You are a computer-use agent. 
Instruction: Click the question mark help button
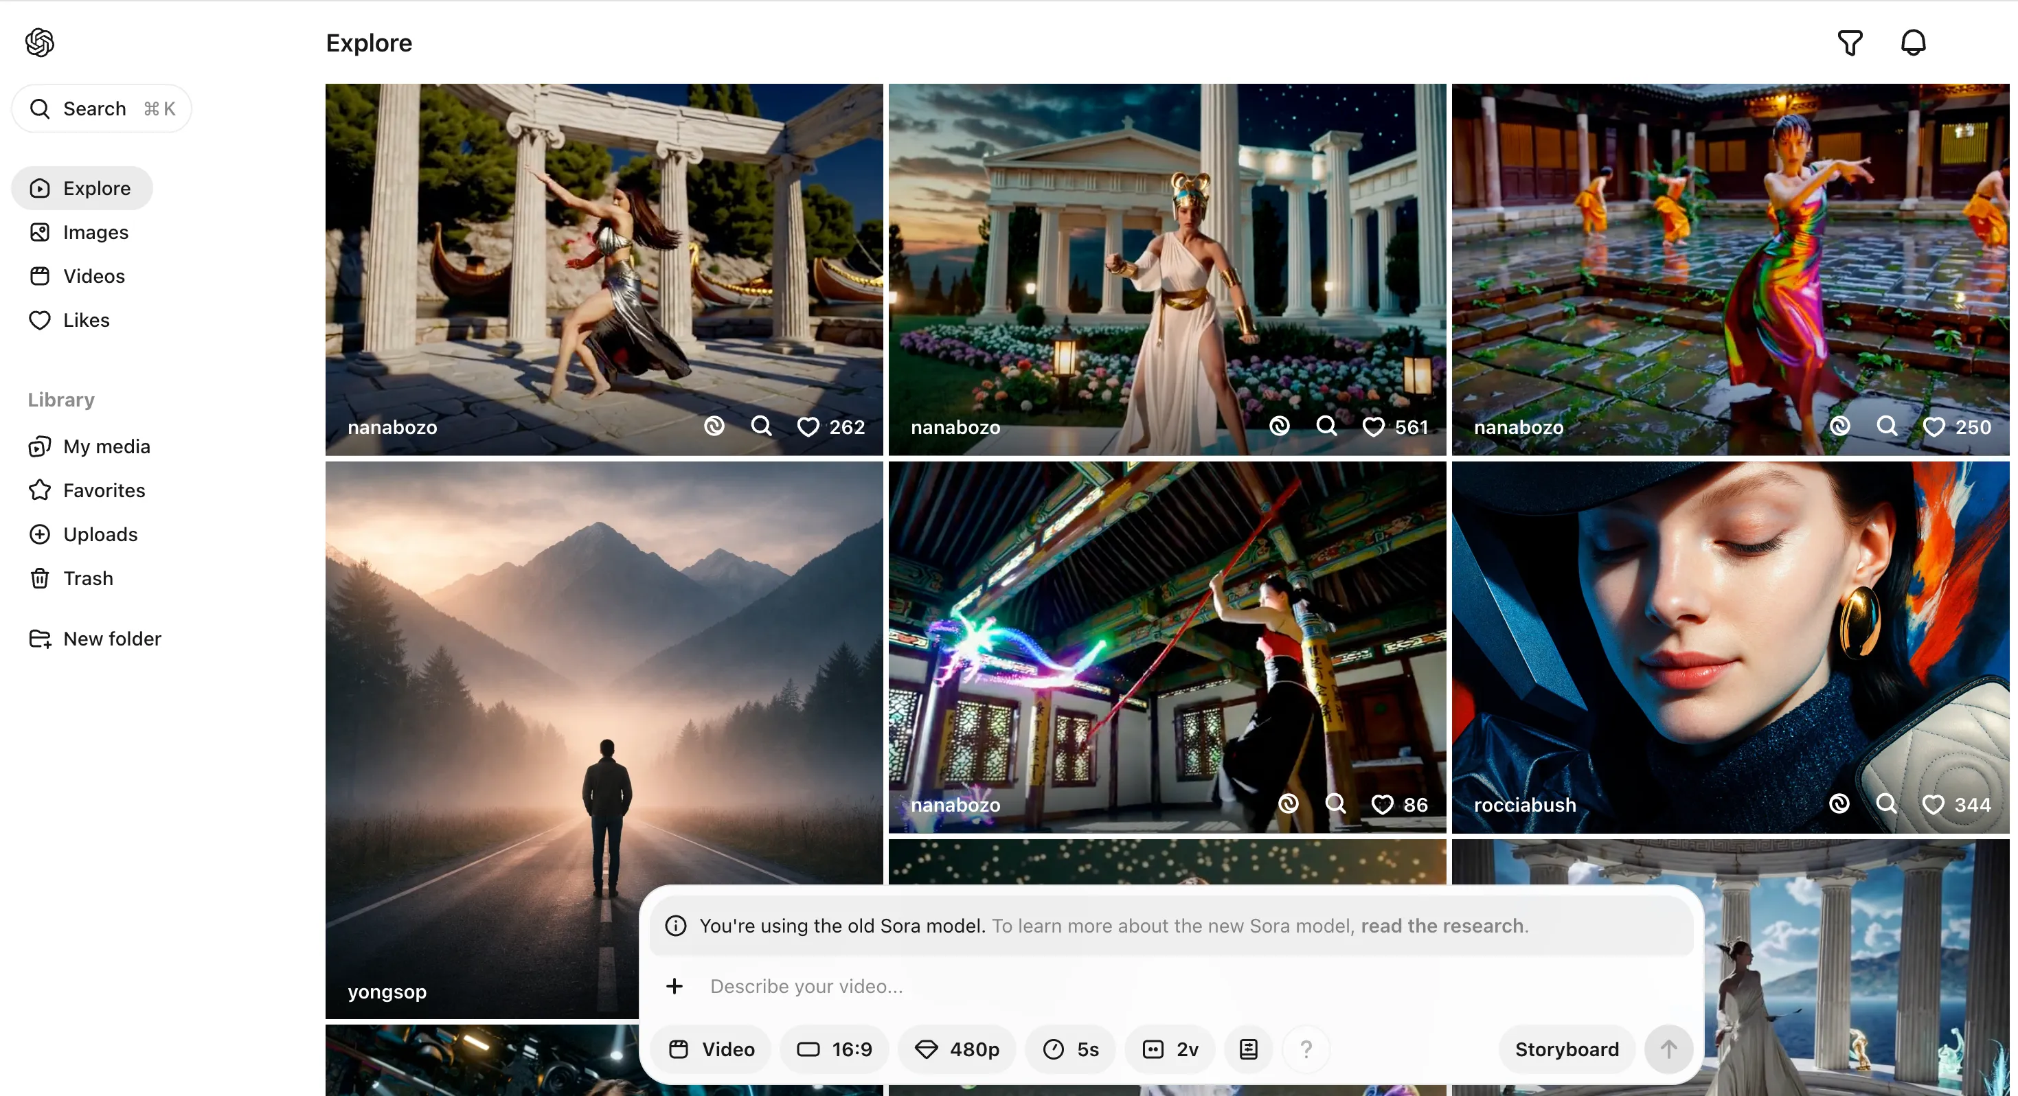coord(1306,1049)
